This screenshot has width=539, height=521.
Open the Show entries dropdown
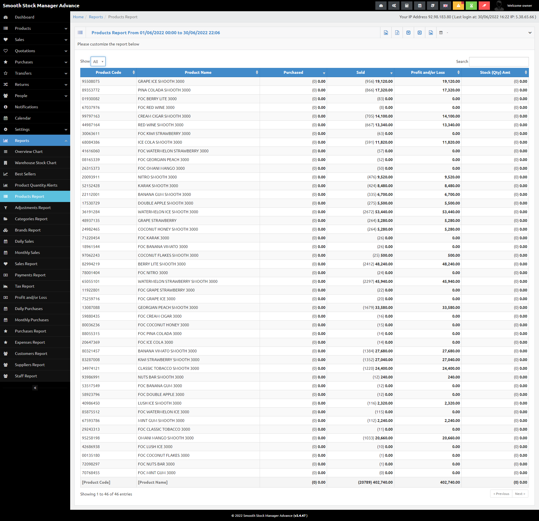click(x=98, y=61)
